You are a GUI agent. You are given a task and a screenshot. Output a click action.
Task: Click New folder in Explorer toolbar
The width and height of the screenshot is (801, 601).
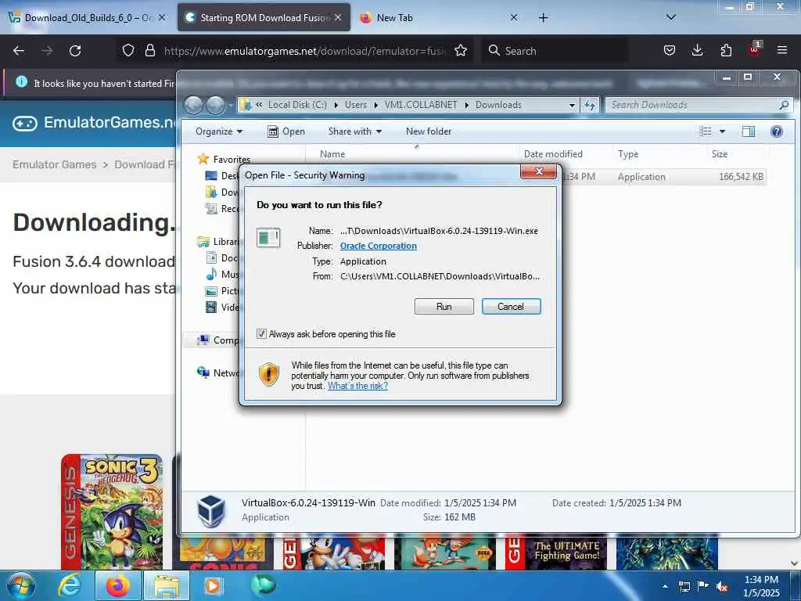pos(429,131)
